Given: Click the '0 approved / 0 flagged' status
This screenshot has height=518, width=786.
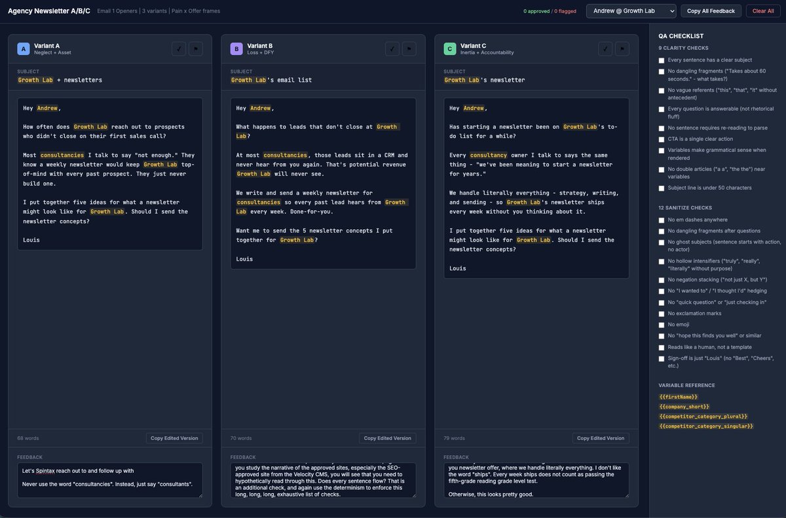Looking at the screenshot, I should pos(550,11).
